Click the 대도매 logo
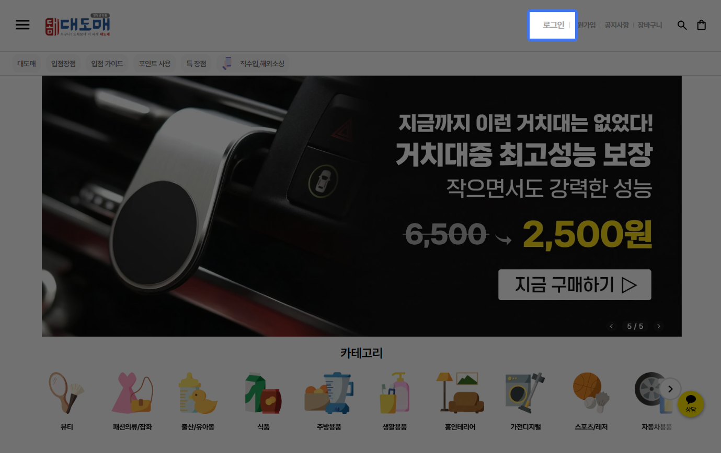Screen dimensions: 721x453 coord(78,25)
